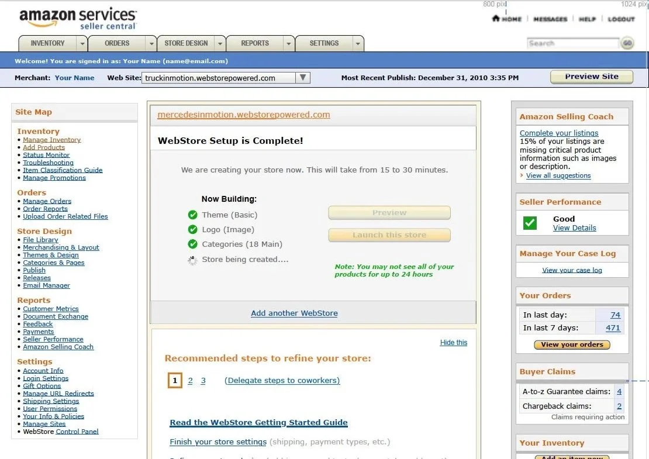Click Finish your store settings link
This screenshot has height=459, width=649.
pos(218,442)
